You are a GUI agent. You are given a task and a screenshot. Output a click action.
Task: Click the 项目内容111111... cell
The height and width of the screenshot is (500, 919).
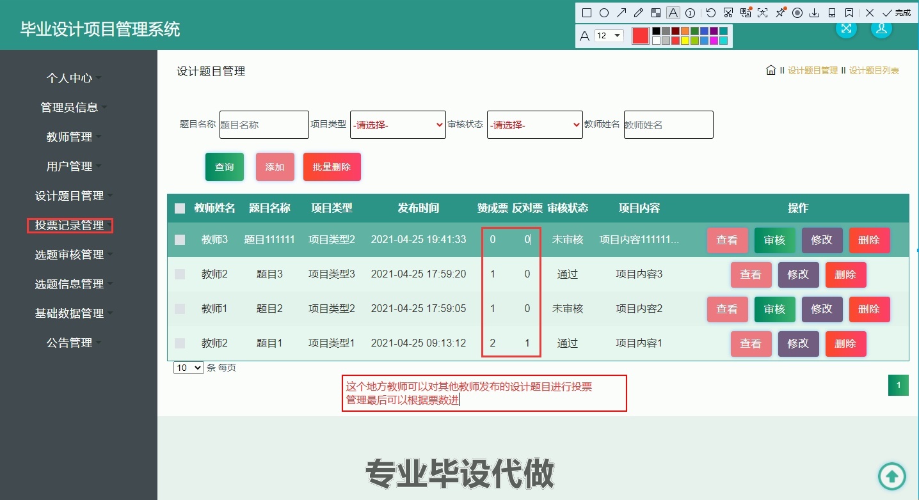click(x=639, y=240)
